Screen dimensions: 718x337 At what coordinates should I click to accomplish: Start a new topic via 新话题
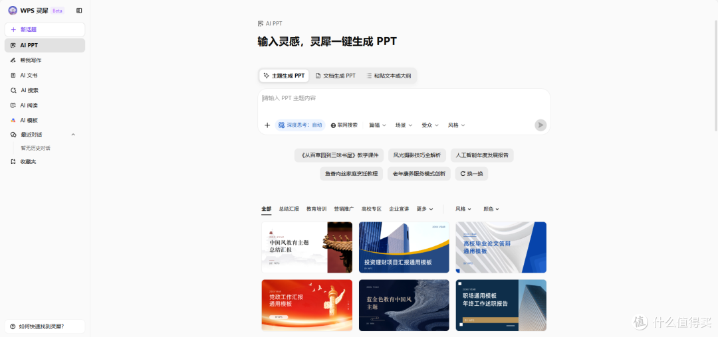(x=45, y=30)
